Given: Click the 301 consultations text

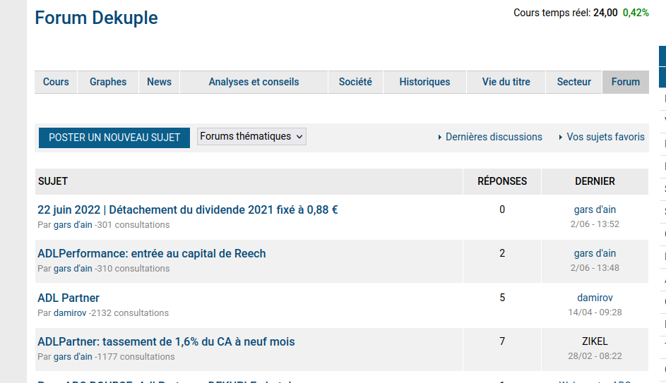Looking at the screenshot, I should 133,225.
